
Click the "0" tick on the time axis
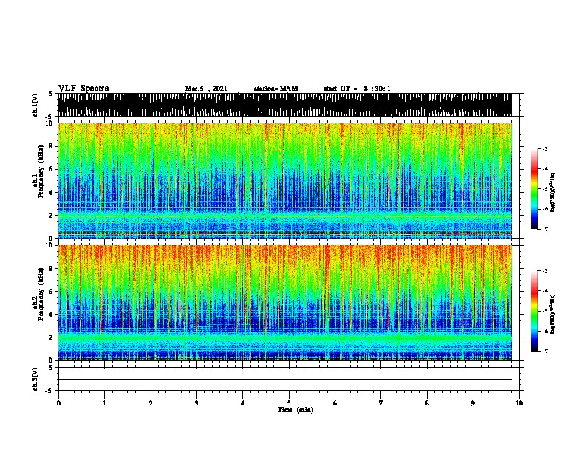(x=58, y=403)
